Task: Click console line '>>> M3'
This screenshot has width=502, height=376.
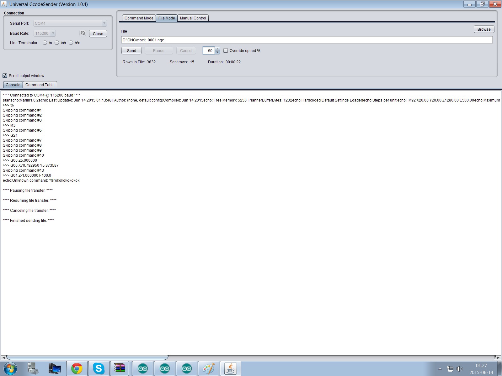Action: (x=9, y=125)
